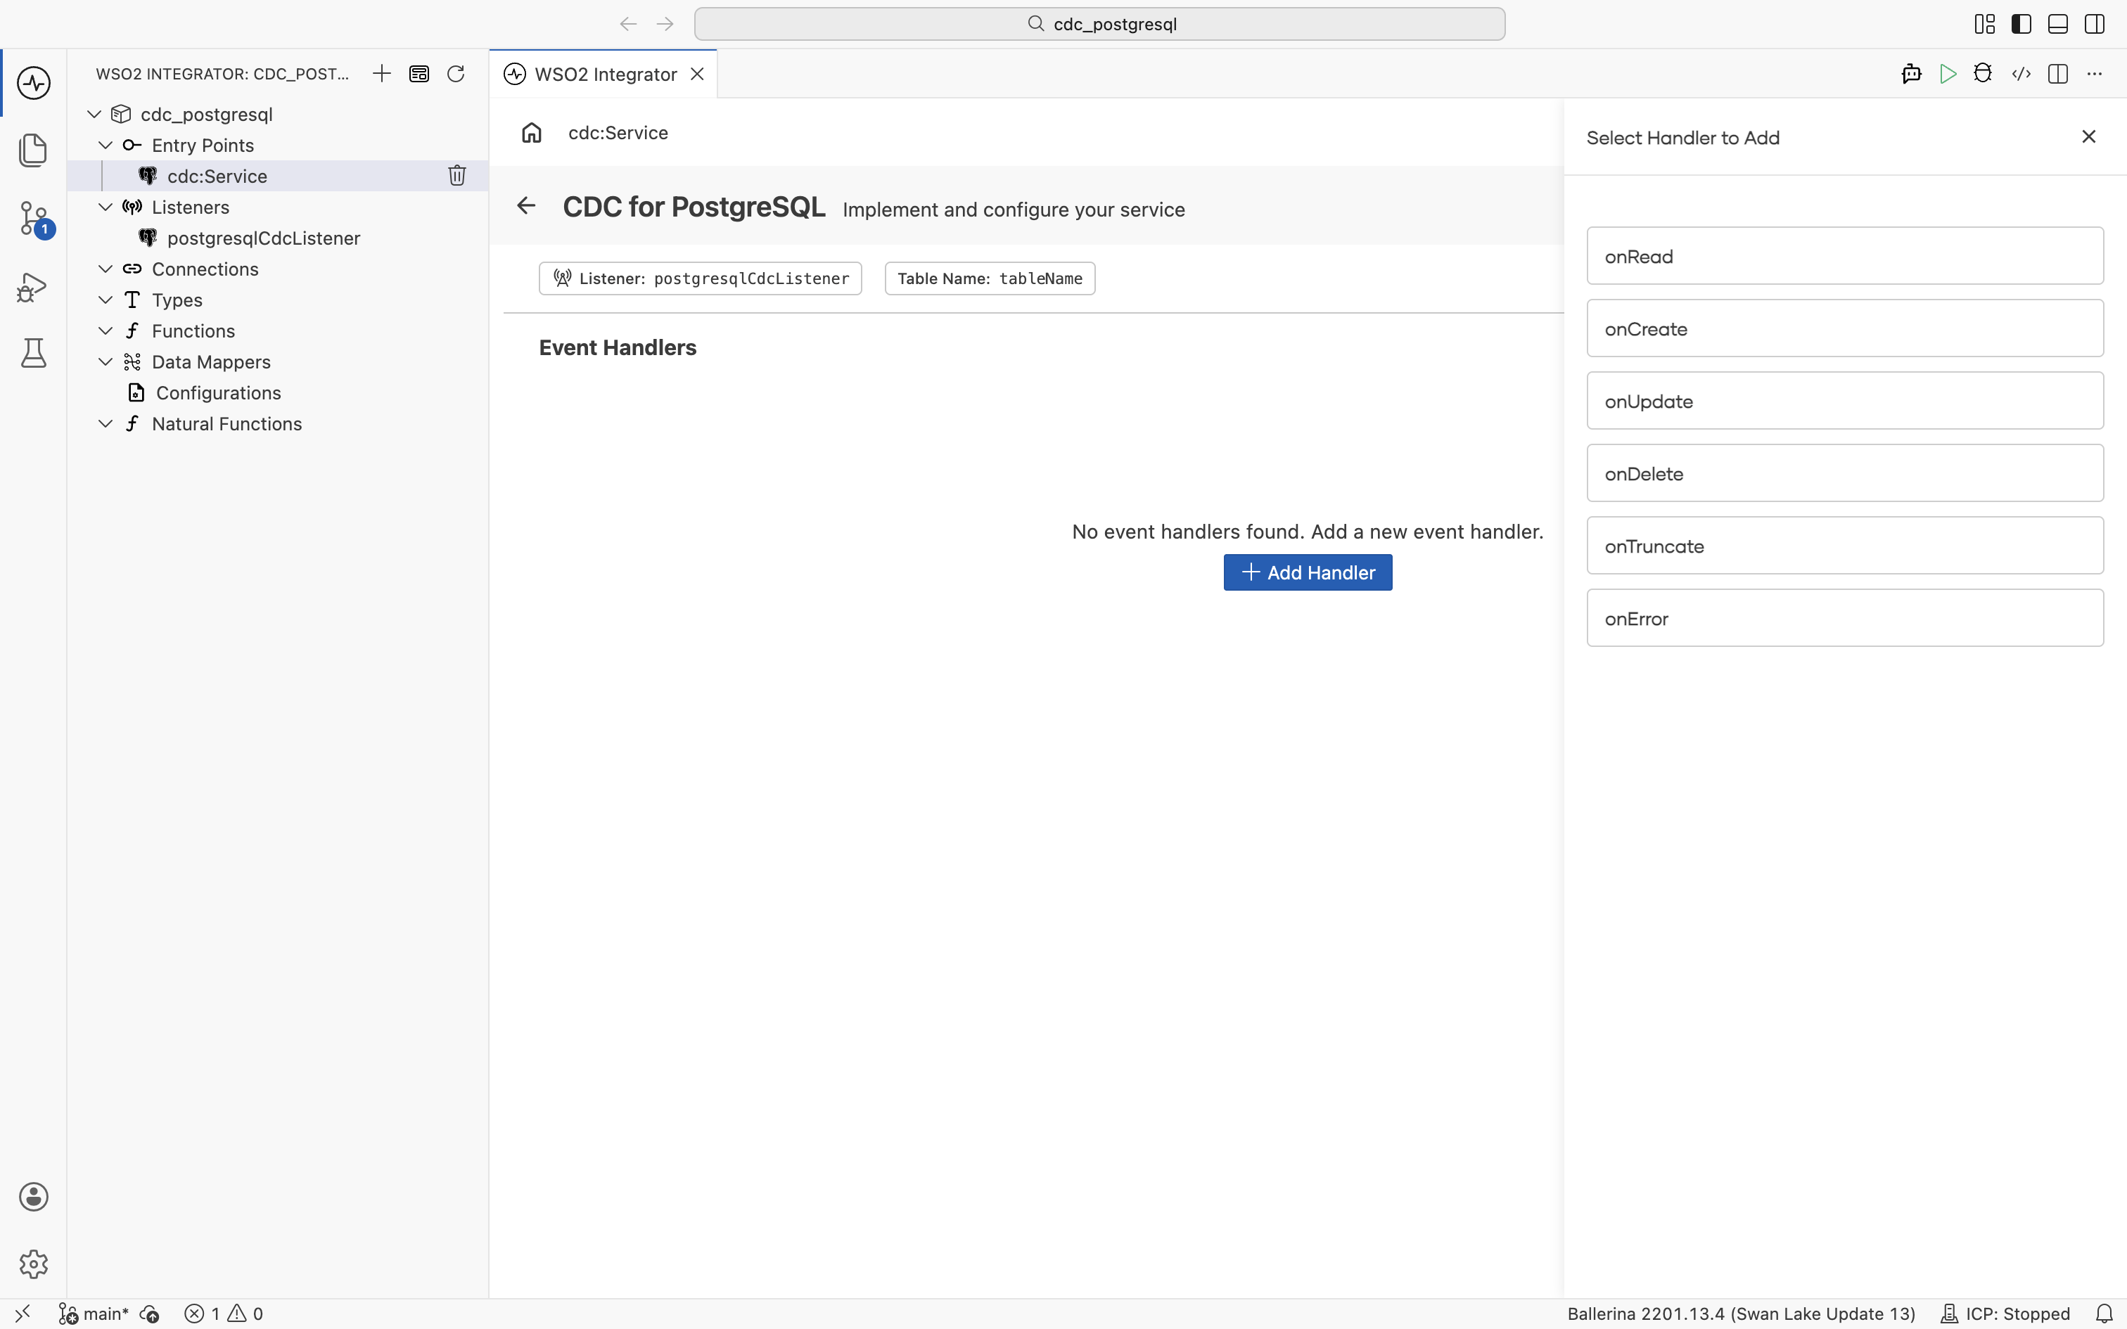Choose the onCreate handler
Screen dimensions: 2127x1329
[1845, 328]
